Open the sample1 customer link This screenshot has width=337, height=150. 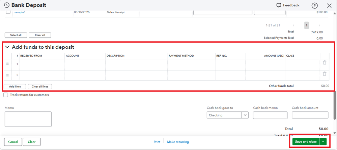coord(20,12)
